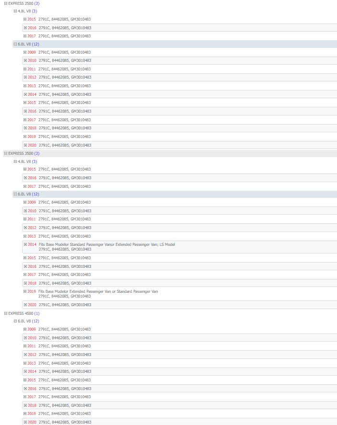Click year 2012 under EXPRESS 3500 6.0L V8
The image size is (337, 425).
tap(32, 228)
